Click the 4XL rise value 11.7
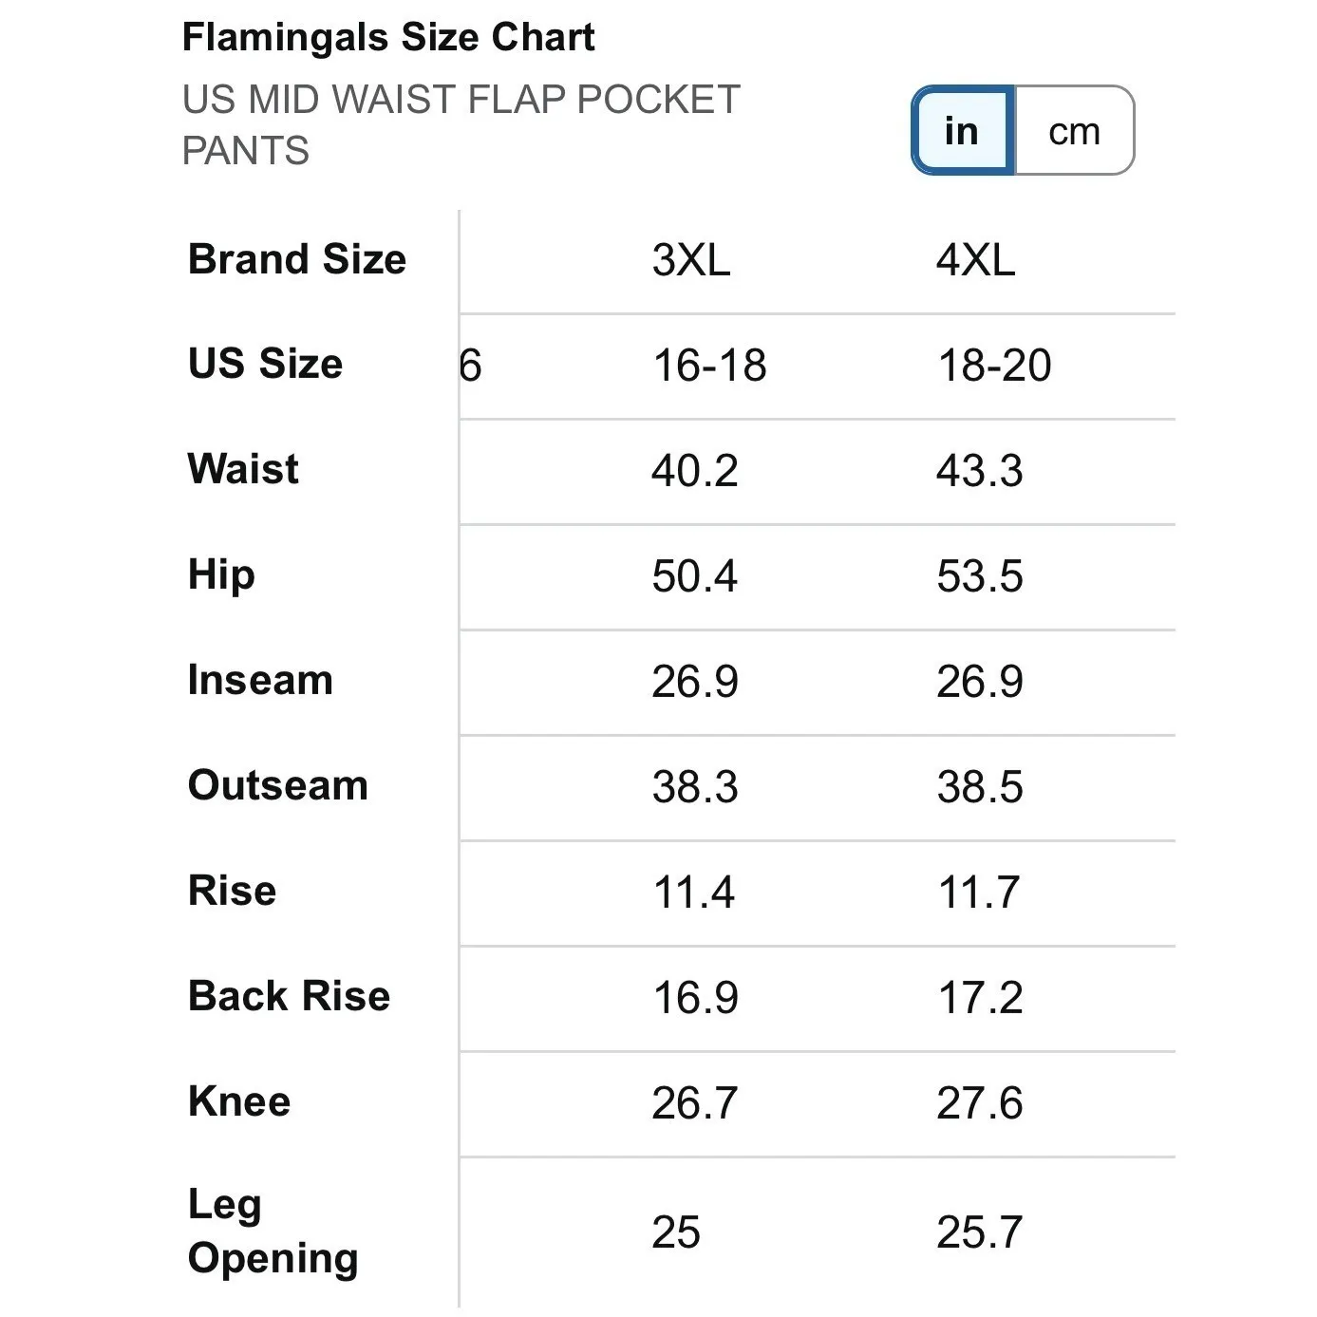This screenshot has height=1317, width=1317. click(979, 893)
